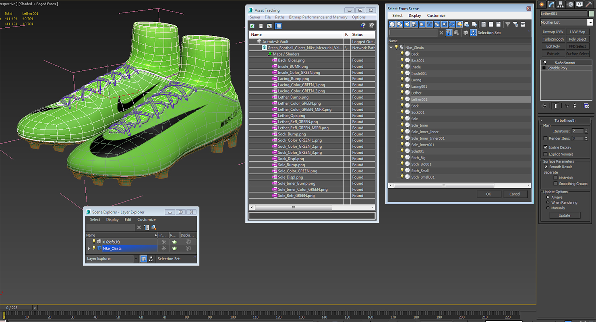Click horizontal scrollbar in Asset Tracking
Screen dimensions: 596x322
pyautogui.click(x=294, y=208)
